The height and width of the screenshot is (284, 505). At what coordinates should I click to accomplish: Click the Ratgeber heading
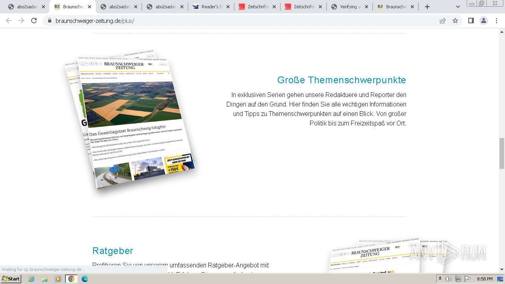pos(113,251)
